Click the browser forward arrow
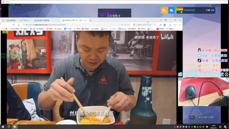Image resolution: width=229 pixels, height=129 pixels. pos(8,25)
